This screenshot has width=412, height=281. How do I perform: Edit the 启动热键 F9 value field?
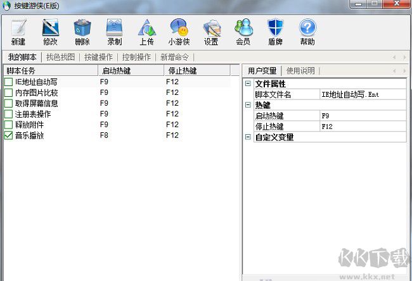(363, 116)
